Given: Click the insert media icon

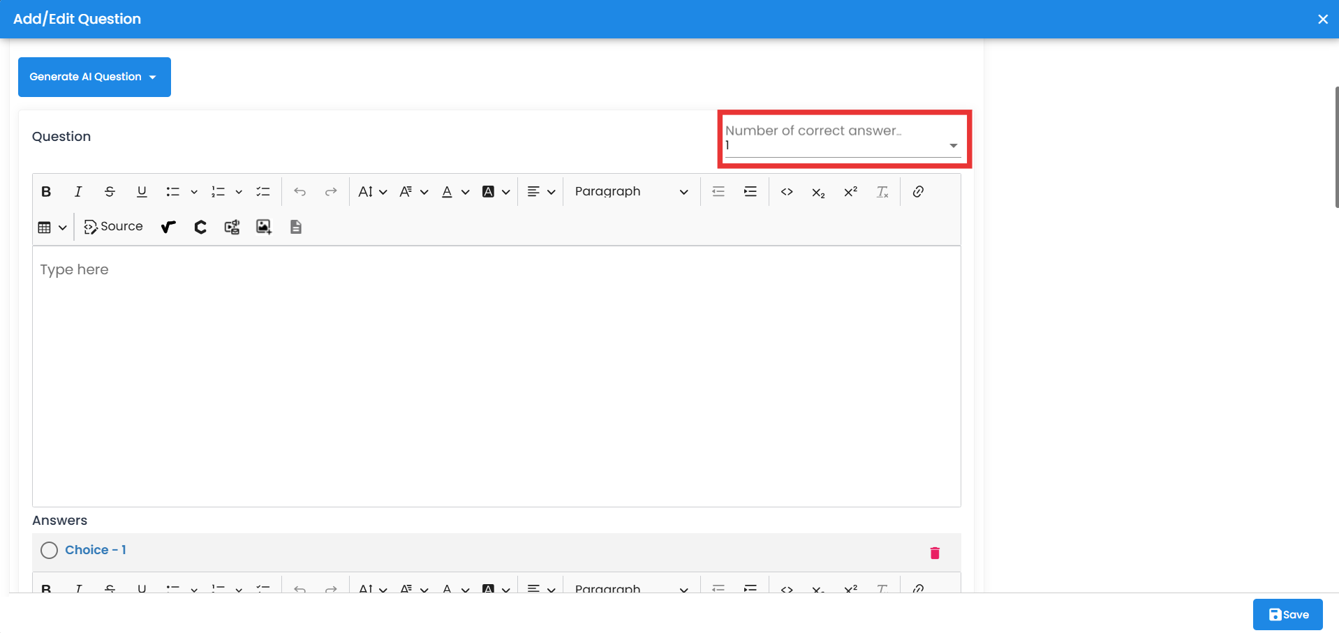Looking at the screenshot, I should click(x=232, y=227).
